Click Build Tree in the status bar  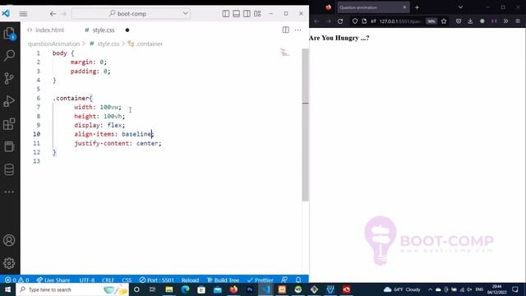(x=223, y=280)
